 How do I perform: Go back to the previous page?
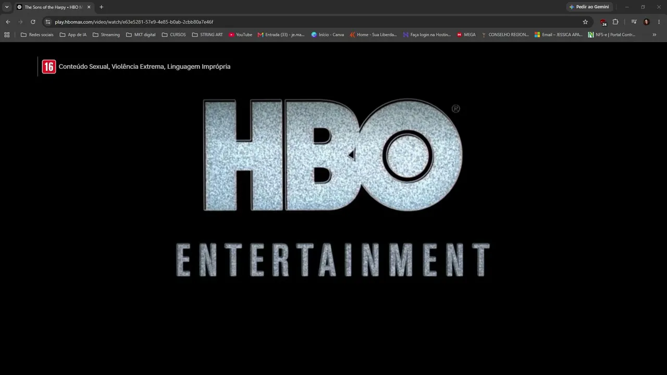coord(8,22)
